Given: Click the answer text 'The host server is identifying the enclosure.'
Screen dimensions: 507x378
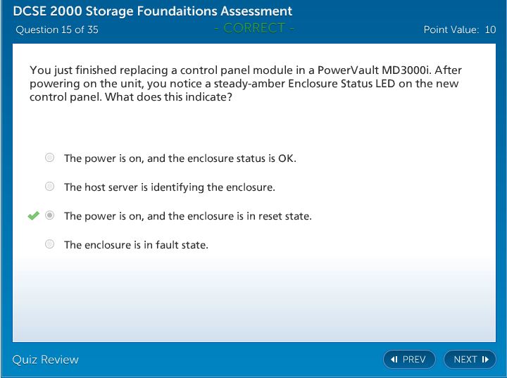Looking at the screenshot, I should (x=169, y=187).
